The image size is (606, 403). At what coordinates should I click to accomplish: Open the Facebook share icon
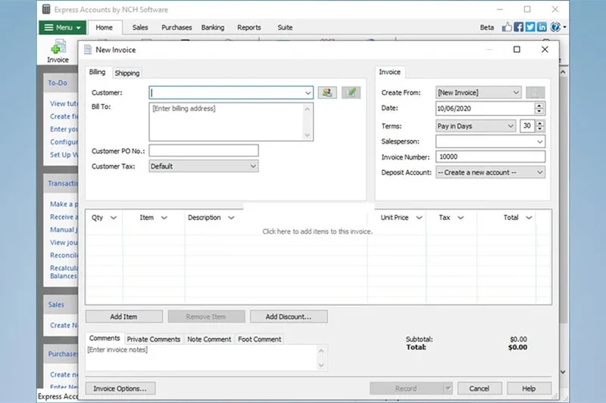coord(518,27)
